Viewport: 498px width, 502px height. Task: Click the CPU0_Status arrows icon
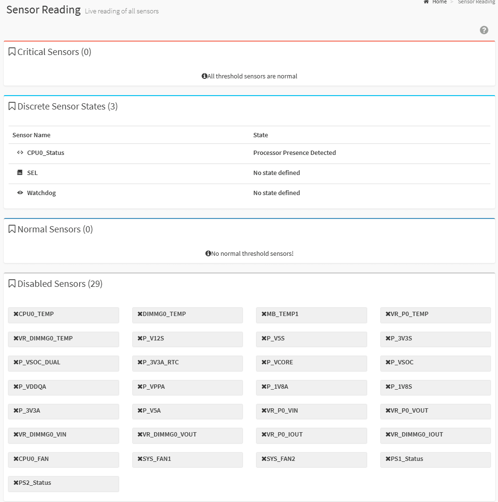[x=20, y=153]
